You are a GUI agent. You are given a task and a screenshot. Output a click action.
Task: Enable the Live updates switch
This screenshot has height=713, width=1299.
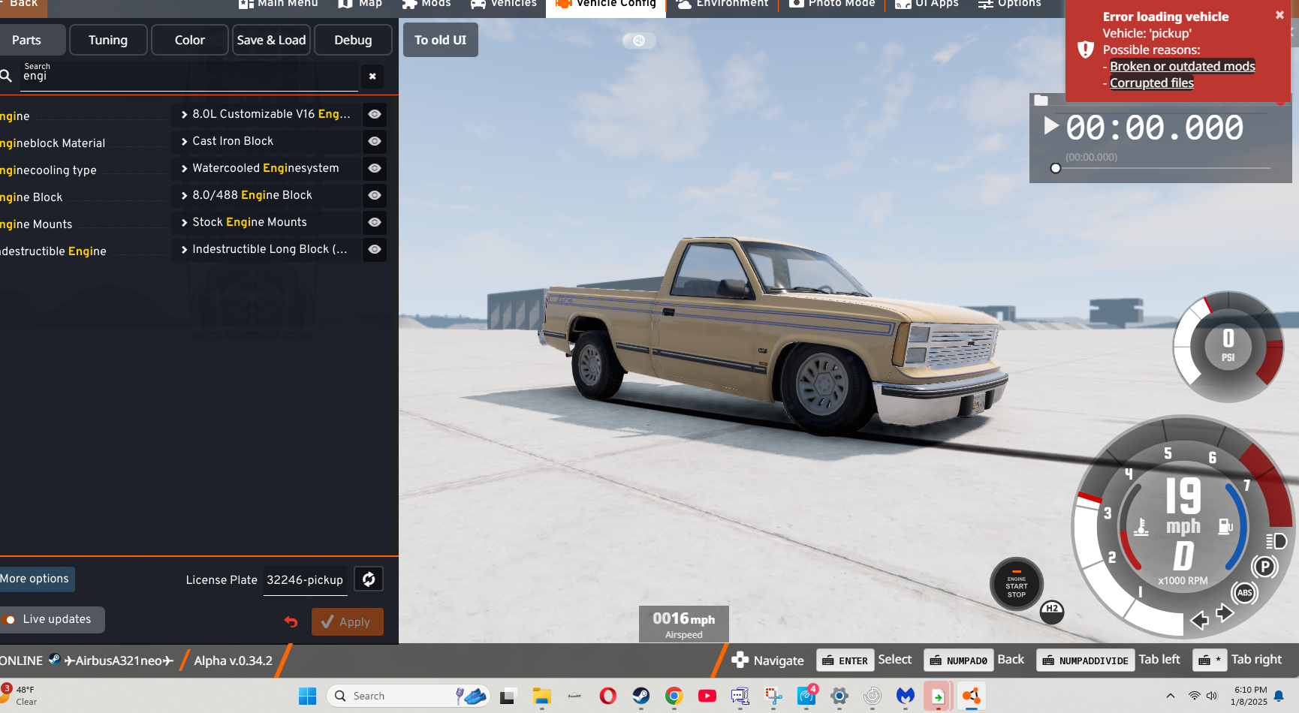tap(10, 620)
